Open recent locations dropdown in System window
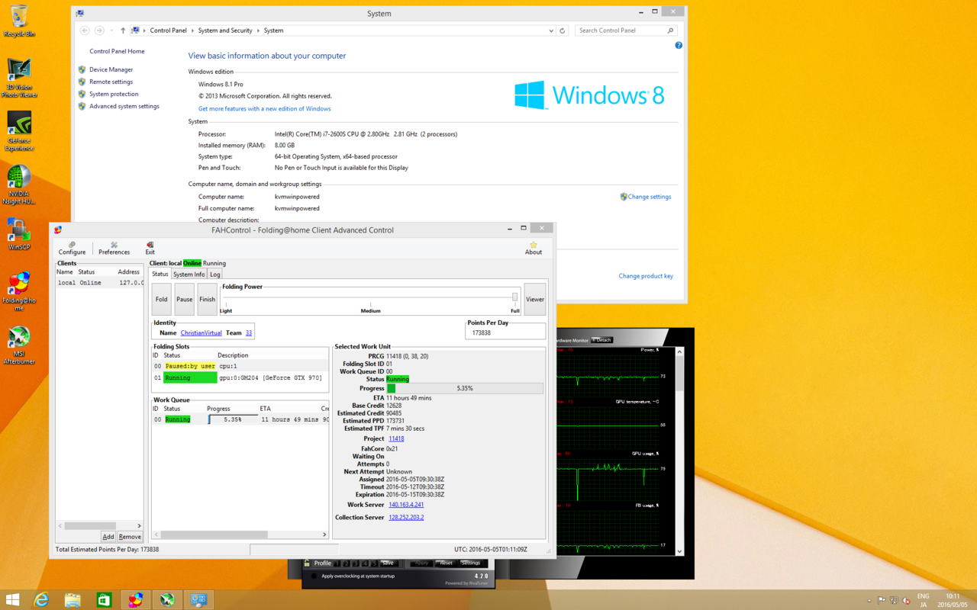This screenshot has height=610, width=977. [x=111, y=30]
